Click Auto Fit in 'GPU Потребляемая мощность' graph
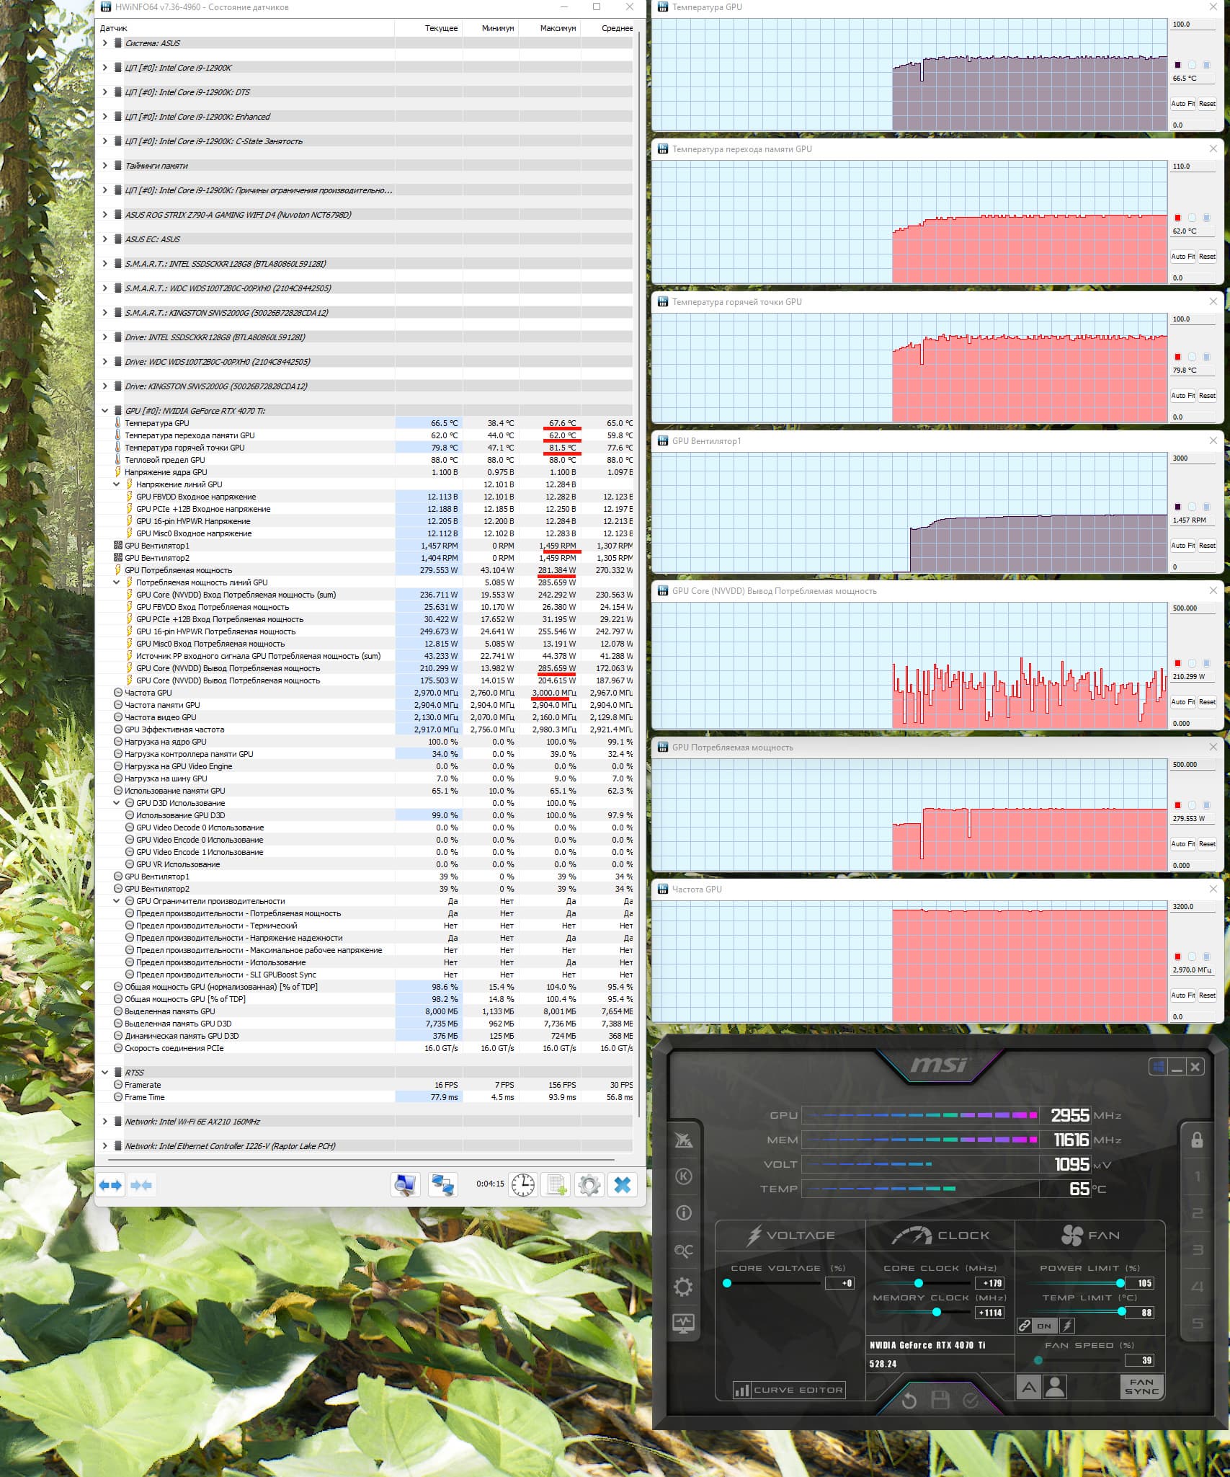The width and height of the screenshot is (1230, 1477). coord(1182,844)
